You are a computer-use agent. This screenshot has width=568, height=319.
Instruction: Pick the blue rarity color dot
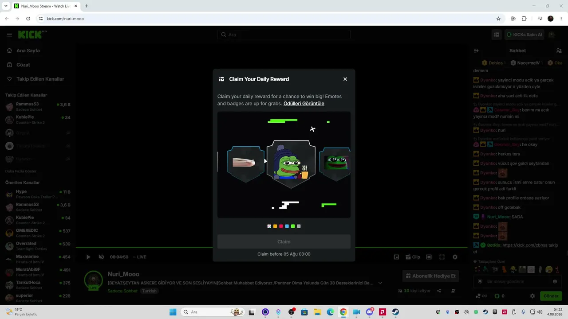(x=287, y=226)
